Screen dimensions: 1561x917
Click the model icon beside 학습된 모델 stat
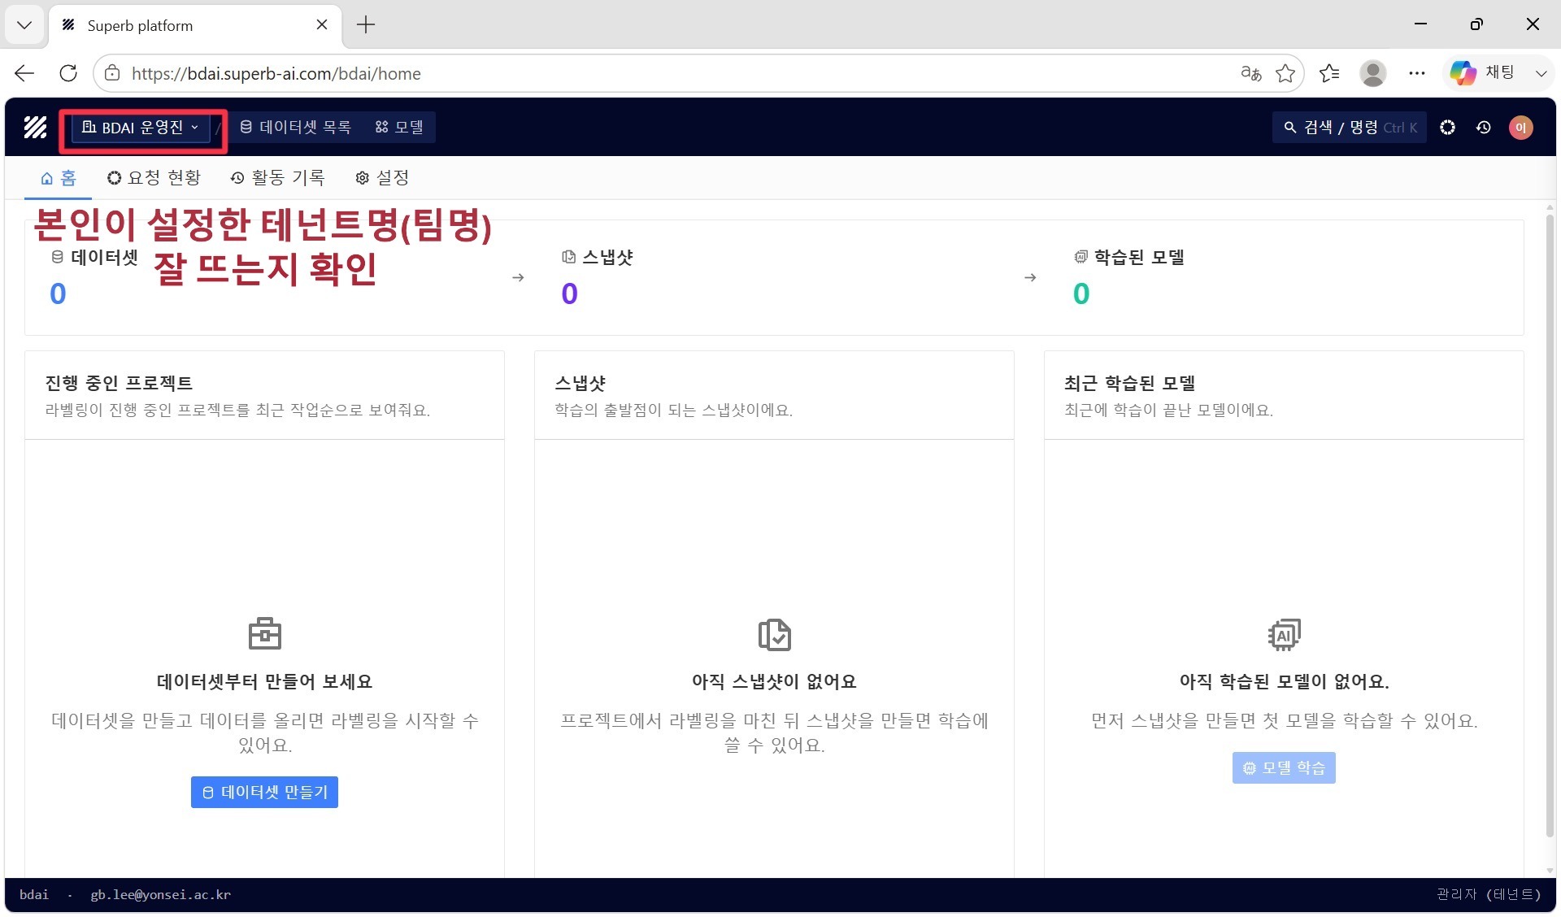pos(1081,257)
